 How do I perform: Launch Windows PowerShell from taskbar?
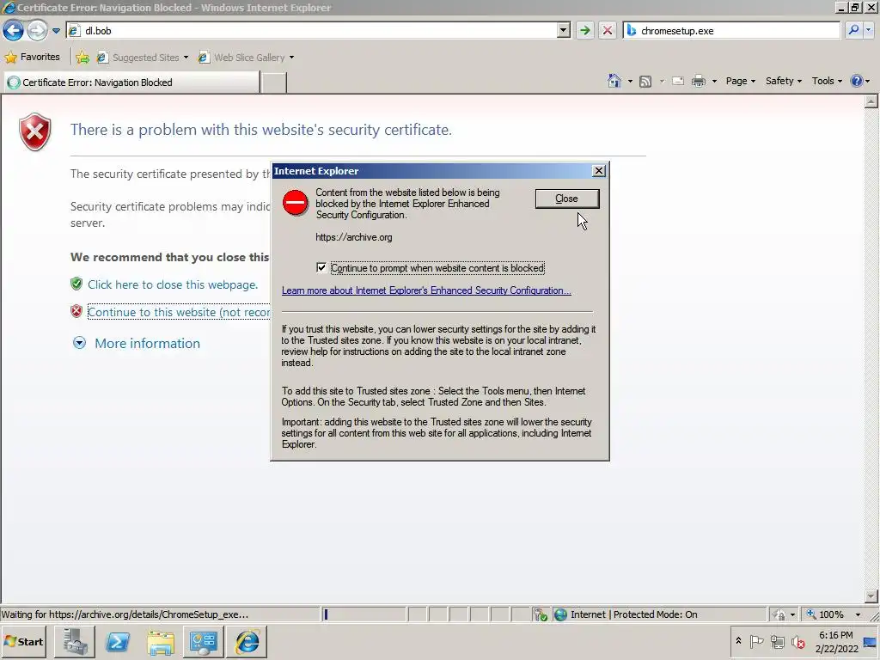click(118, 641)
